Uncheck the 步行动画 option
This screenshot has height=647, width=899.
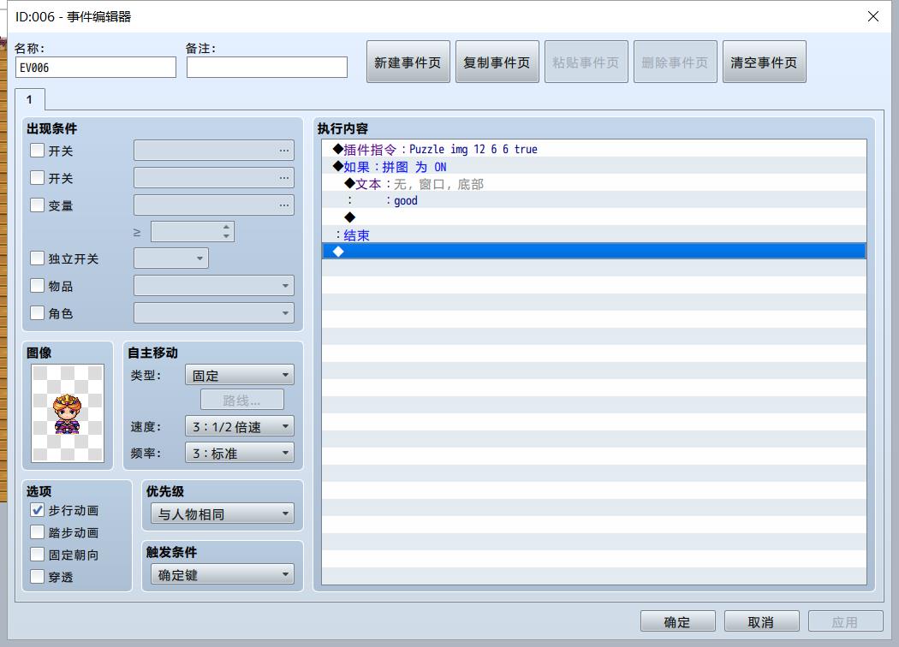click(x=38, y=510)
